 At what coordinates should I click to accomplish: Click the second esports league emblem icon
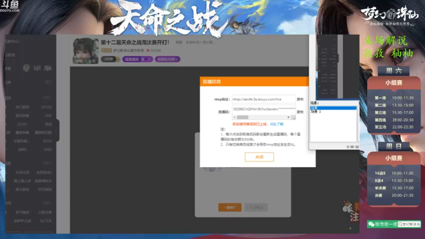[37, 68]
